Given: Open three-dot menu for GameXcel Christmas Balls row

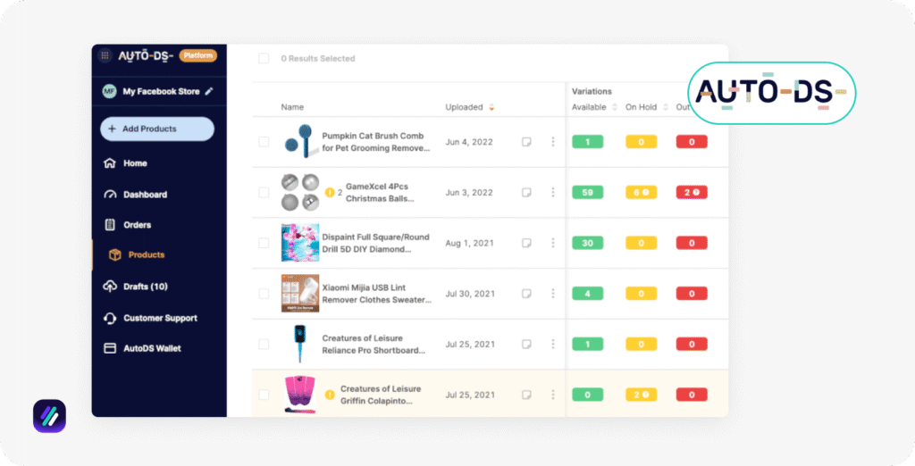Looking at the screenshot, I should pyautogui.click(x=553, y=192).
